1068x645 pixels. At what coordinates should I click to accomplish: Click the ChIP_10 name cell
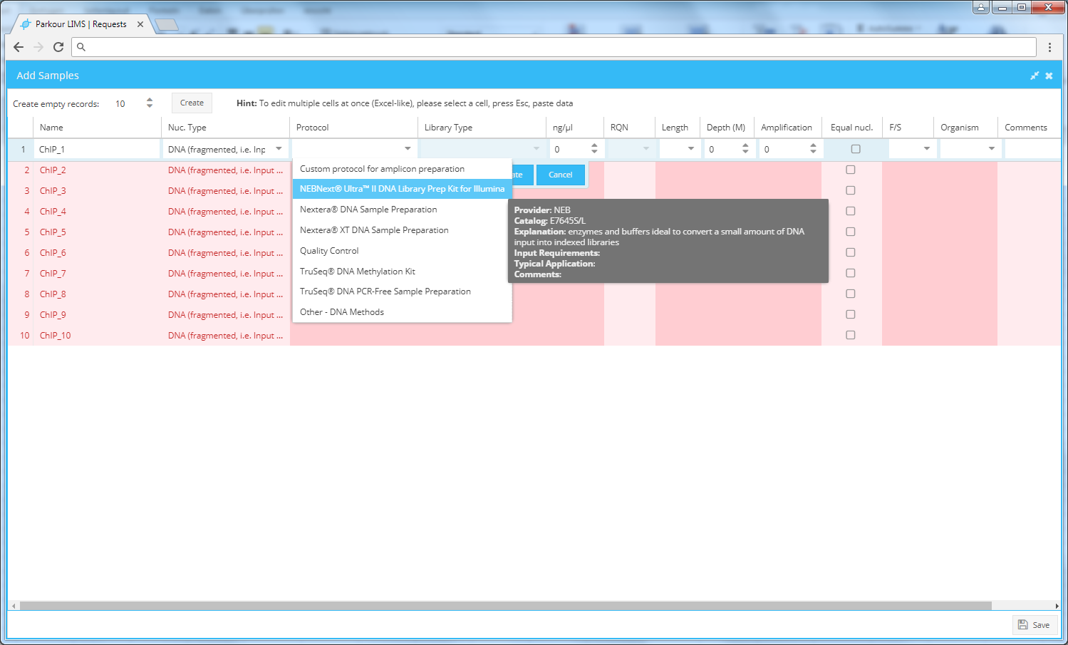click(x=98, y=335)
